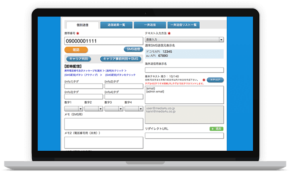
Task: Click the {info4}タグ input field
Action: pos(124,97)
